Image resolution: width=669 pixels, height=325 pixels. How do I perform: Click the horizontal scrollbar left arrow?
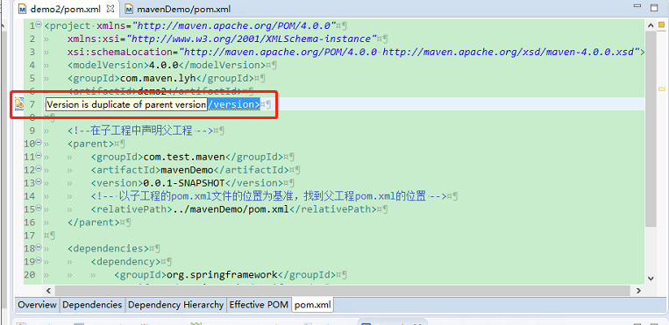[48, 291]
